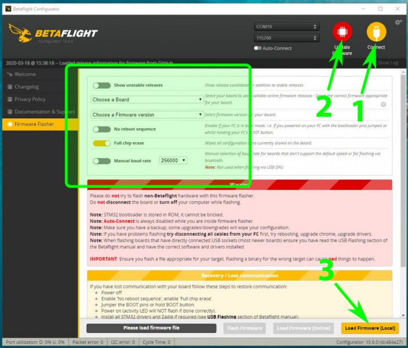Toggle the Auto-Connect switch

(x=258, y=48)
